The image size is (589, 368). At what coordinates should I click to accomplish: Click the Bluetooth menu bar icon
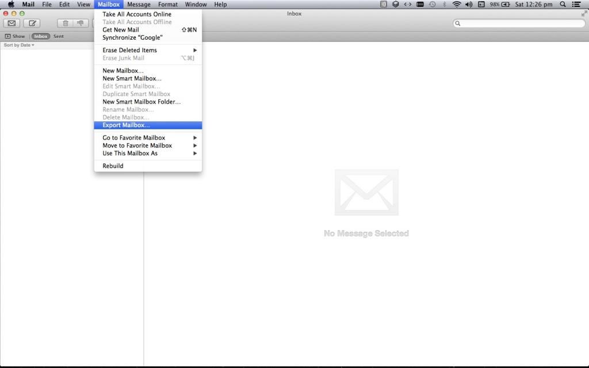pyautogui.click(x=445, y=5)
